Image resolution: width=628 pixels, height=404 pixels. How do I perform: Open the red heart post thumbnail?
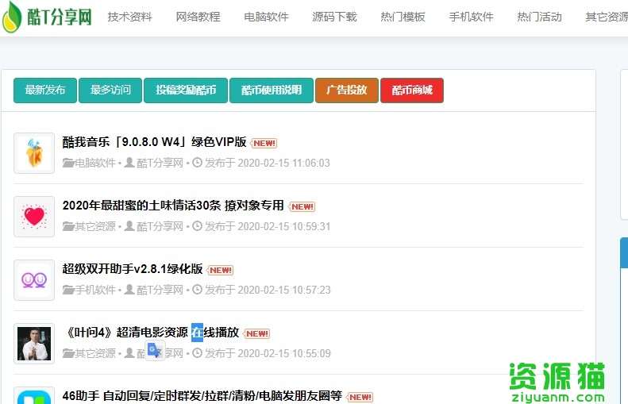pos(34,217)
